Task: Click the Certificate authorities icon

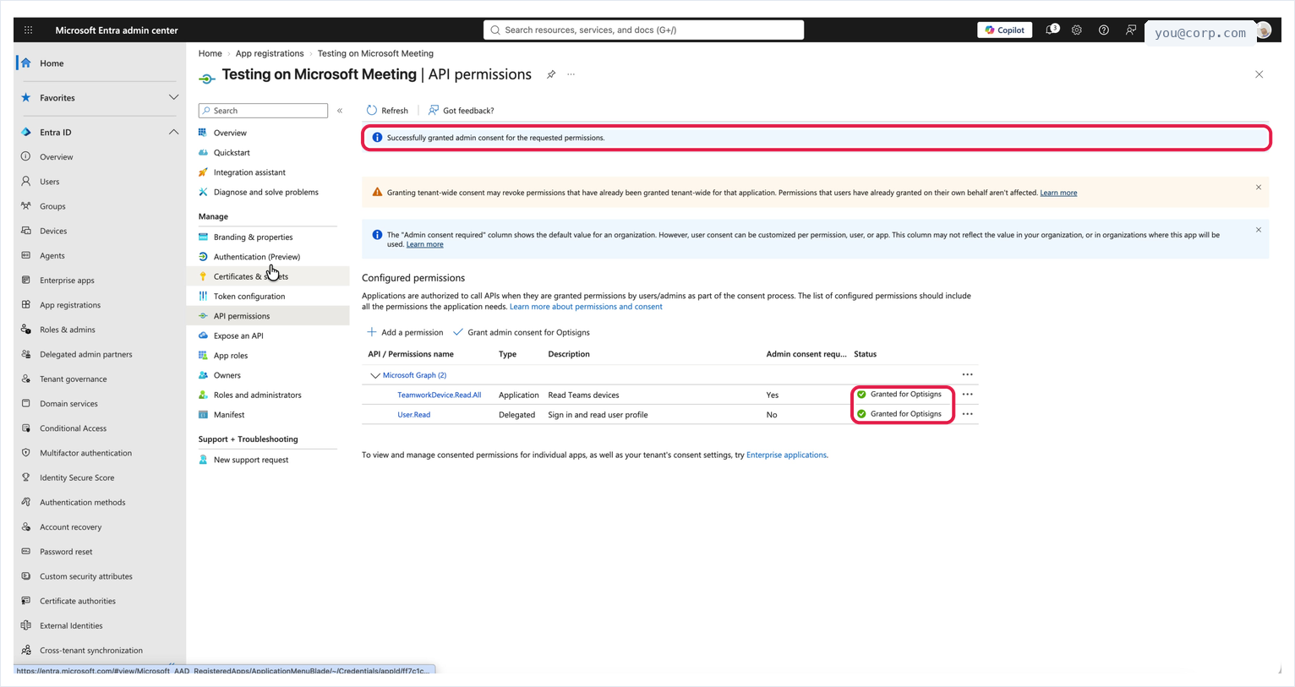Action: coord(26,600)
